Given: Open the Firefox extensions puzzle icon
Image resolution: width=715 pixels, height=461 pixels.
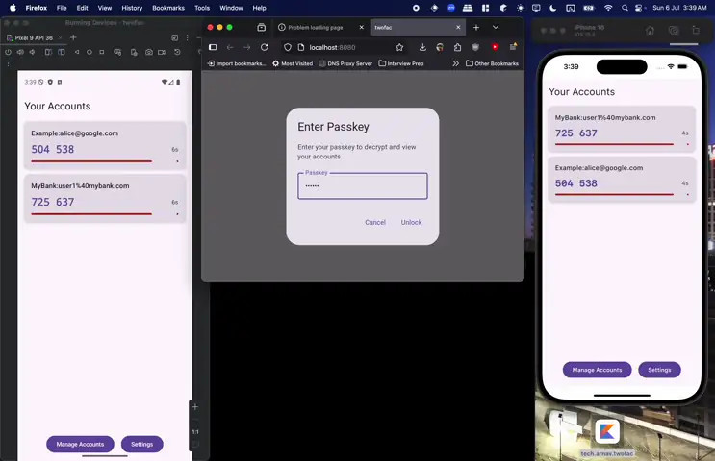Looking at the screenshot, I should [x=457, y=47].
